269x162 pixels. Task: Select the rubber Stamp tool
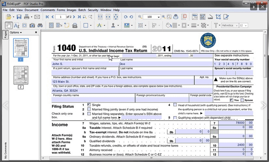coord(113,25)
